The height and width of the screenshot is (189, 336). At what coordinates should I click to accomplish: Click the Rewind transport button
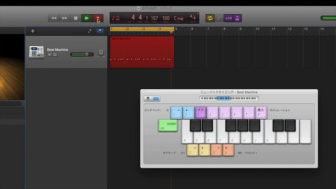tap(54, 18)
